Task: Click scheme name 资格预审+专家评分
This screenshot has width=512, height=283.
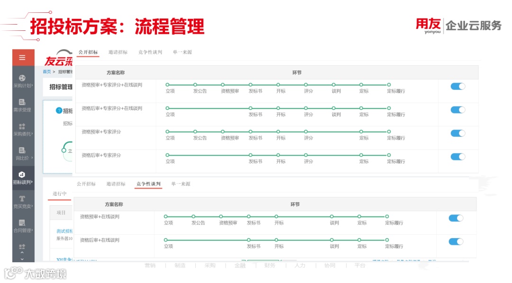Action: coord(101,132)
